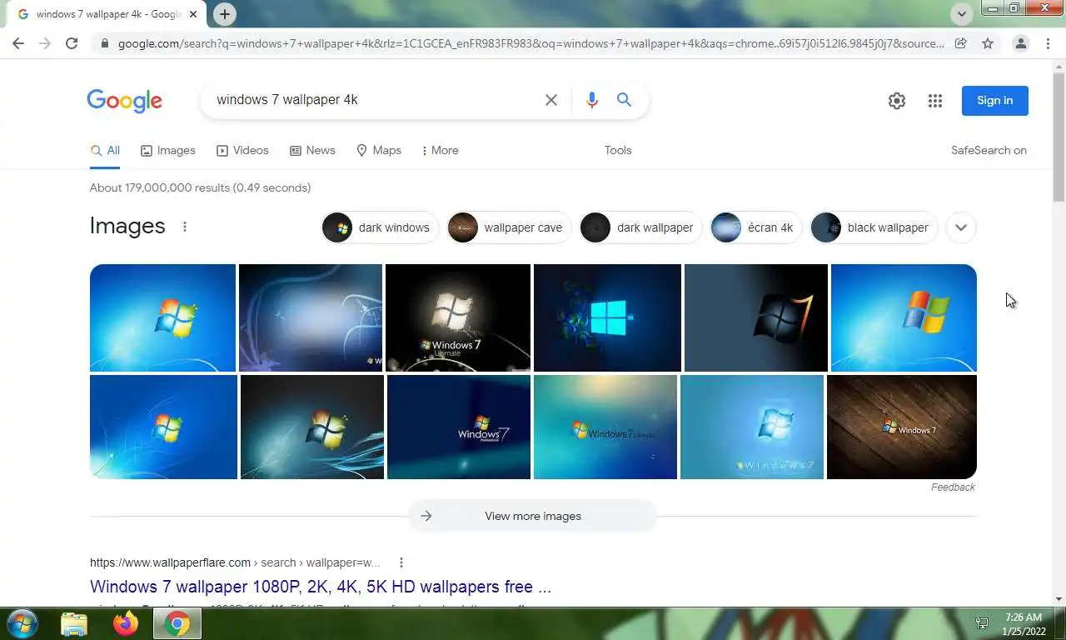Select the 'écran 4k' filter chip
The image size is (1066, 640).
click(756, 227)
